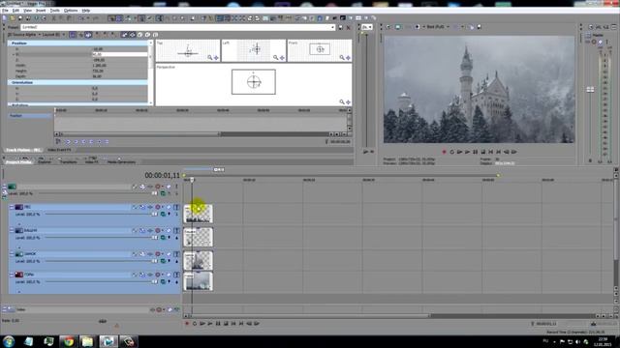Image resolution: width=620 pixels, height=348 pixels.
Task: Click the Save project toolbar icon
Action: [x=20, y=18]
